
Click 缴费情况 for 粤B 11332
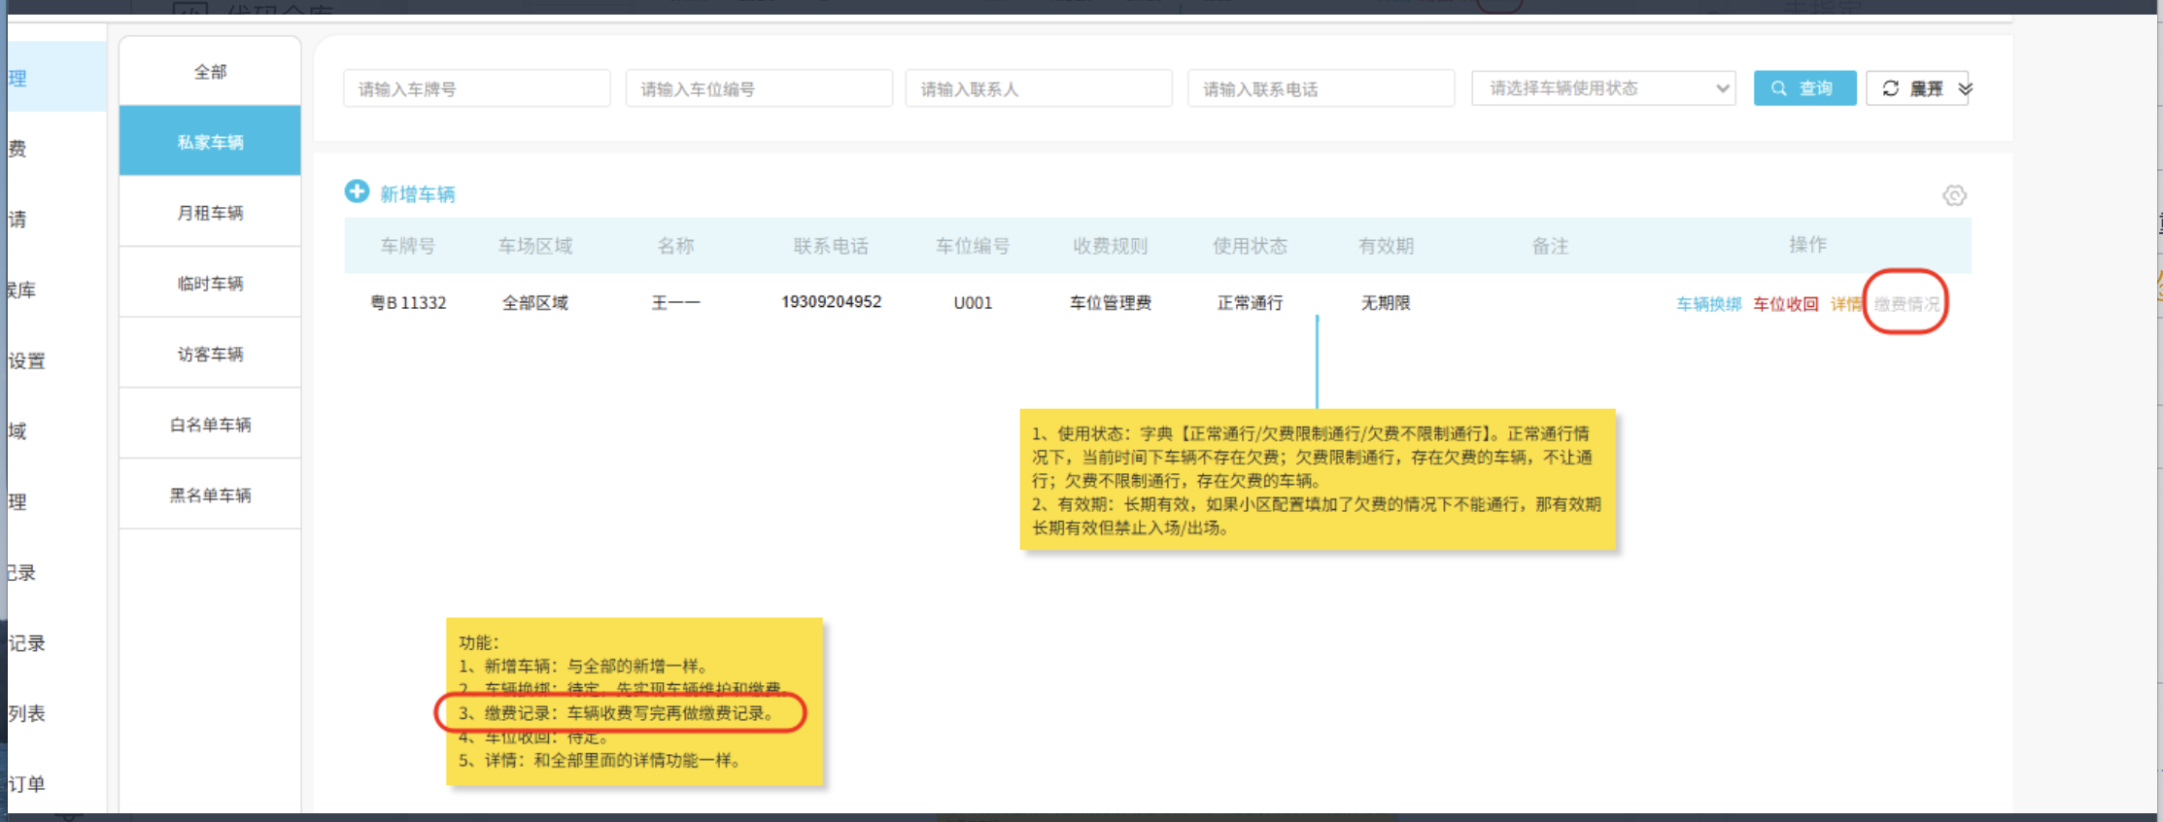click(x=1905, y=304)
